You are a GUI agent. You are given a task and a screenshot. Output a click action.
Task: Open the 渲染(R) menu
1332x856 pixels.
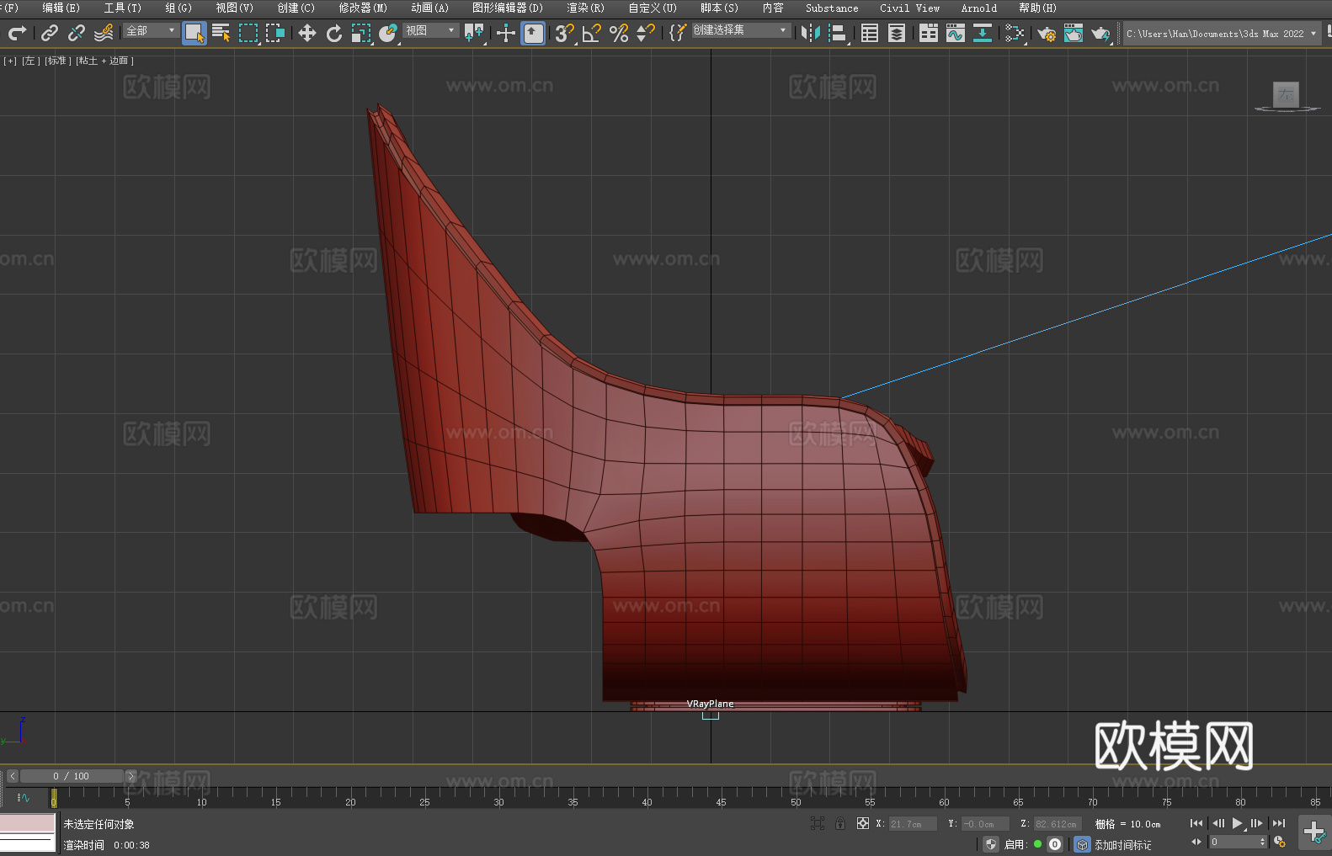(x=585, y=8)
